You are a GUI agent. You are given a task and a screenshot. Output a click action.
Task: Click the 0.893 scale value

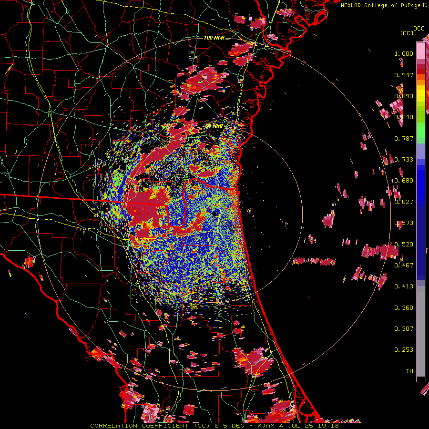pos(404,96)
